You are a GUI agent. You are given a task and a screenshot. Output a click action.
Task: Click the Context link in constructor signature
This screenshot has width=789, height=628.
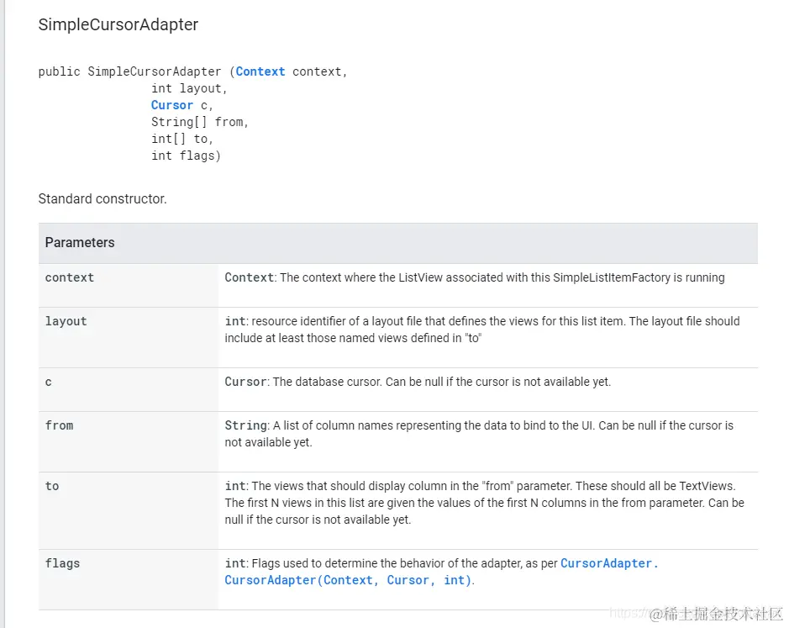(x=260, y=71)
